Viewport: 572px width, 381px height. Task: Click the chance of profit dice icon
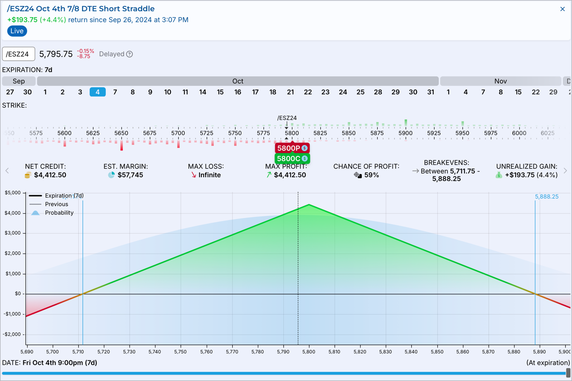click(x=358, y=175)
